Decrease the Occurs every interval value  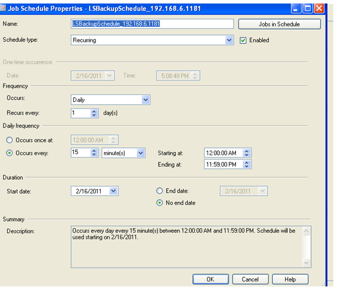pos(94,155)
